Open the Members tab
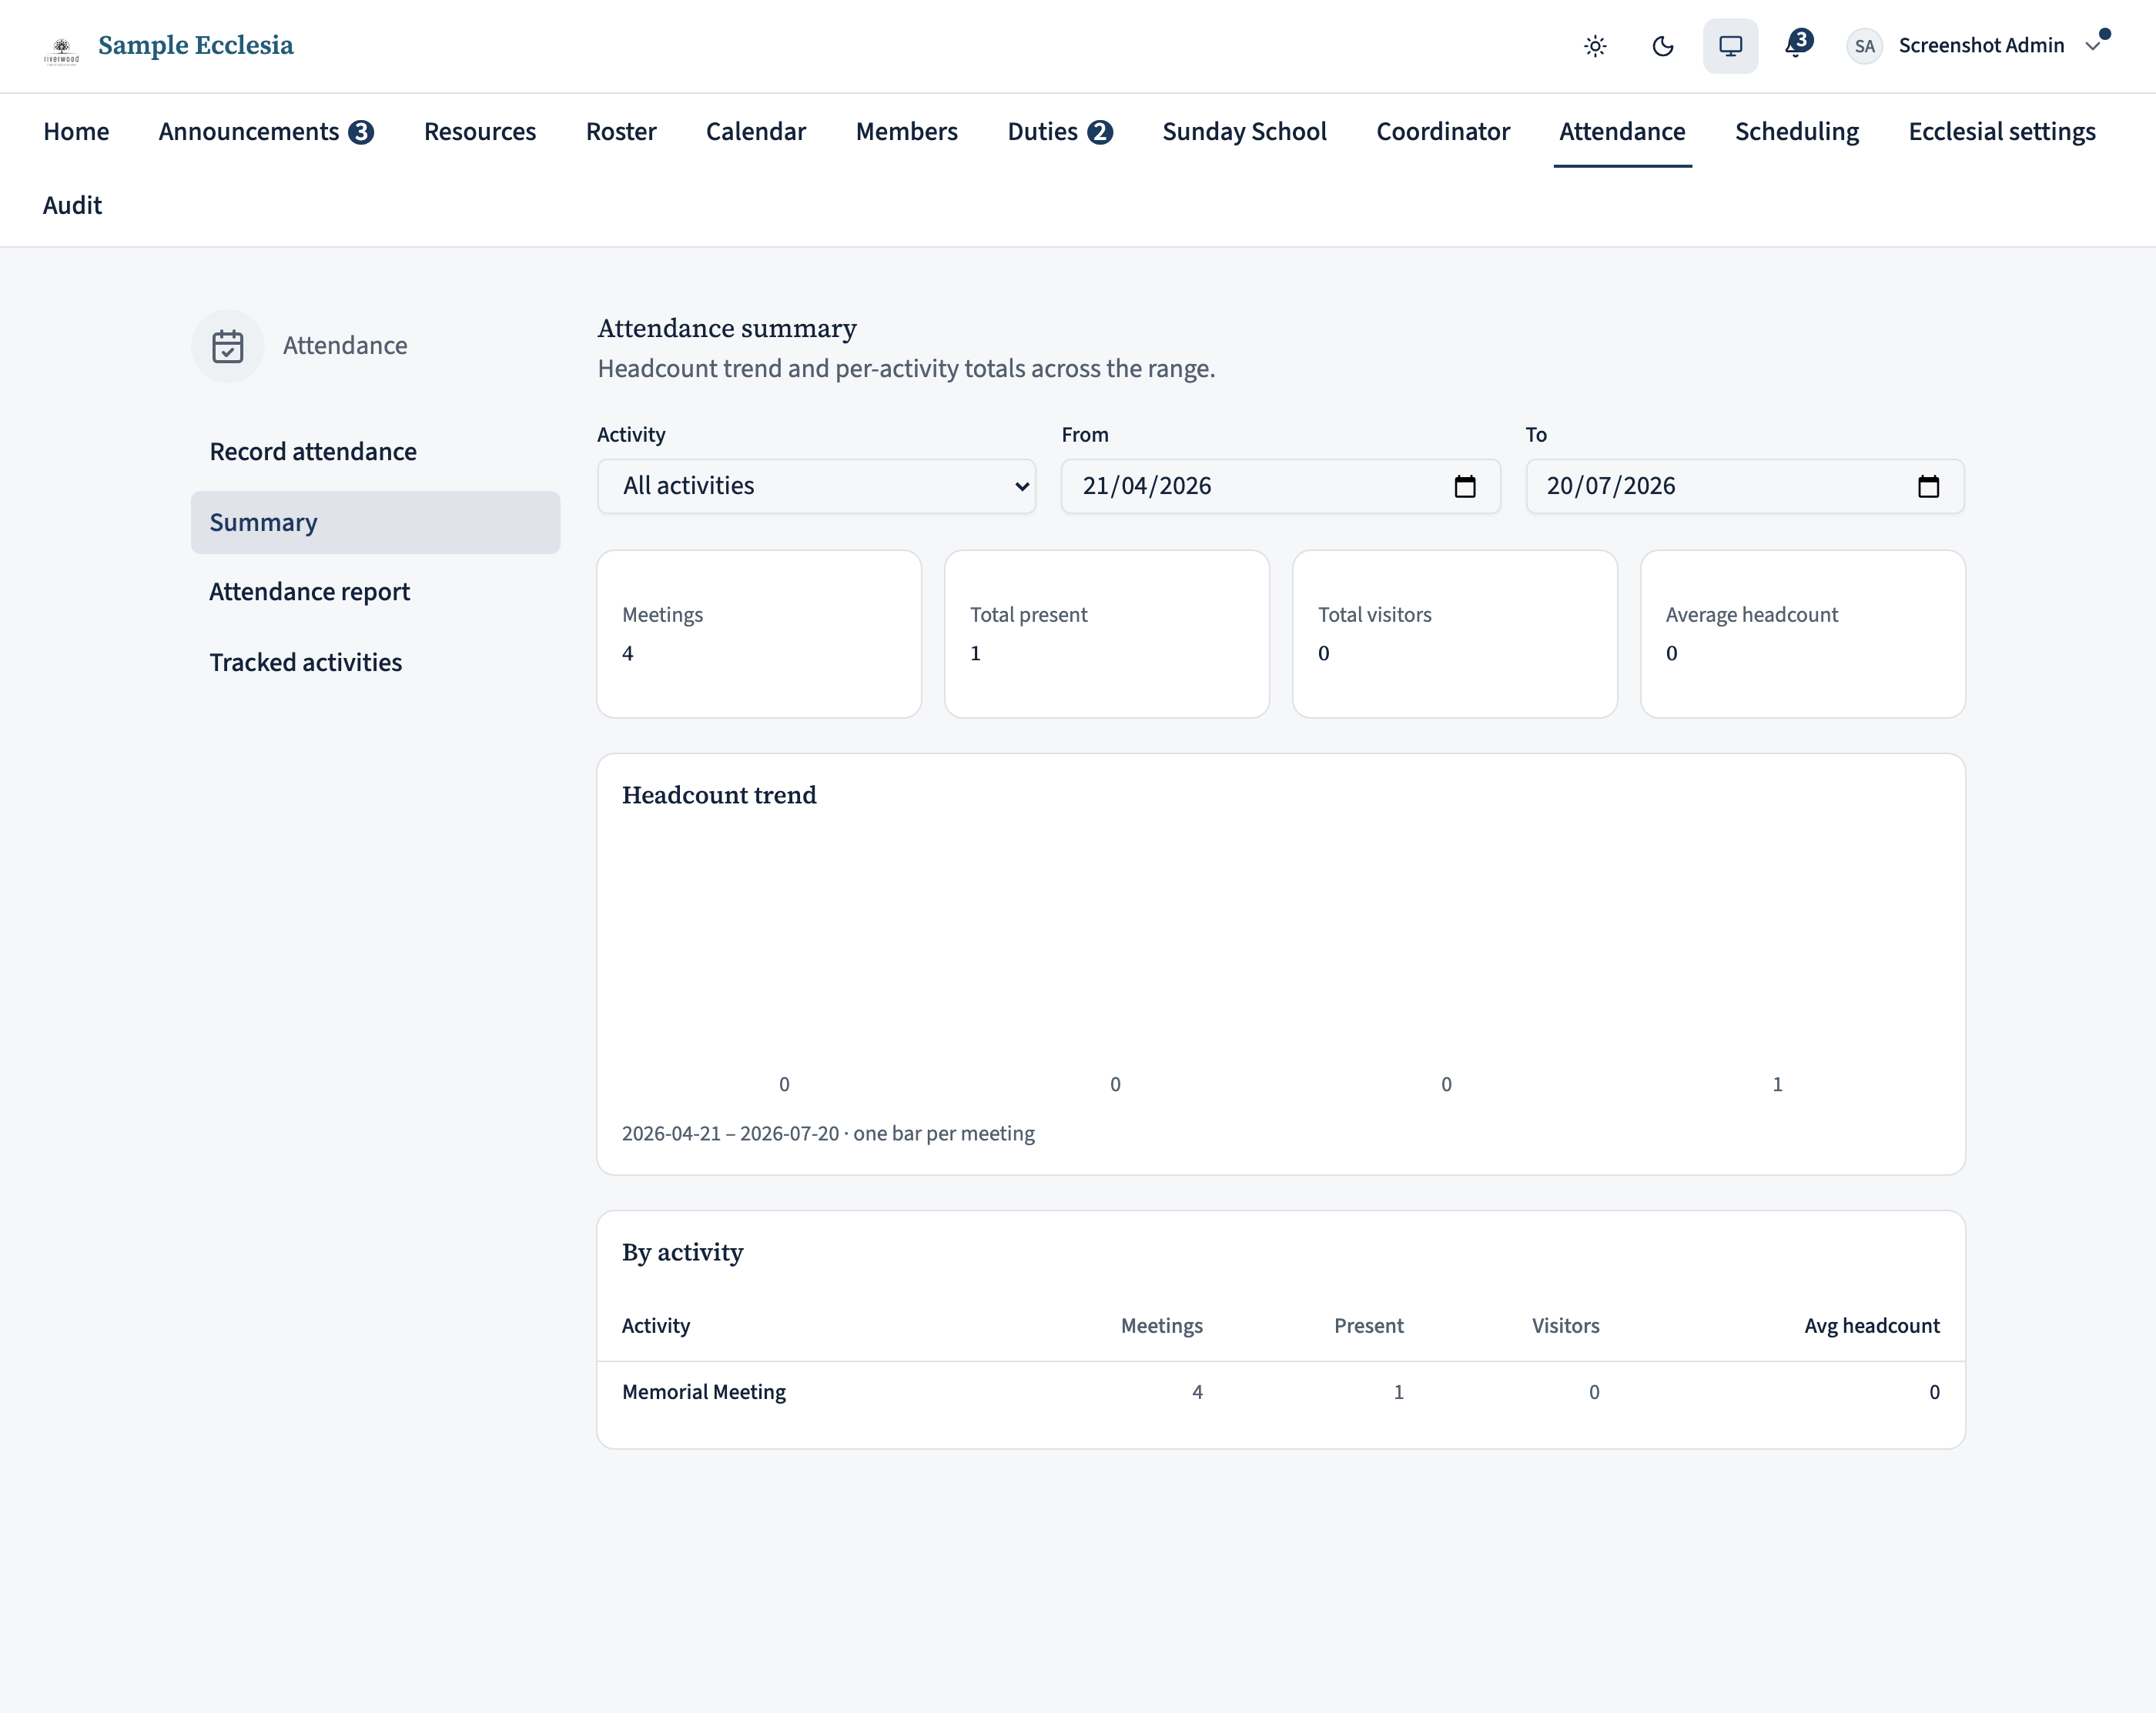This screenshot has width=2156, height=1713. pos(907,131)
